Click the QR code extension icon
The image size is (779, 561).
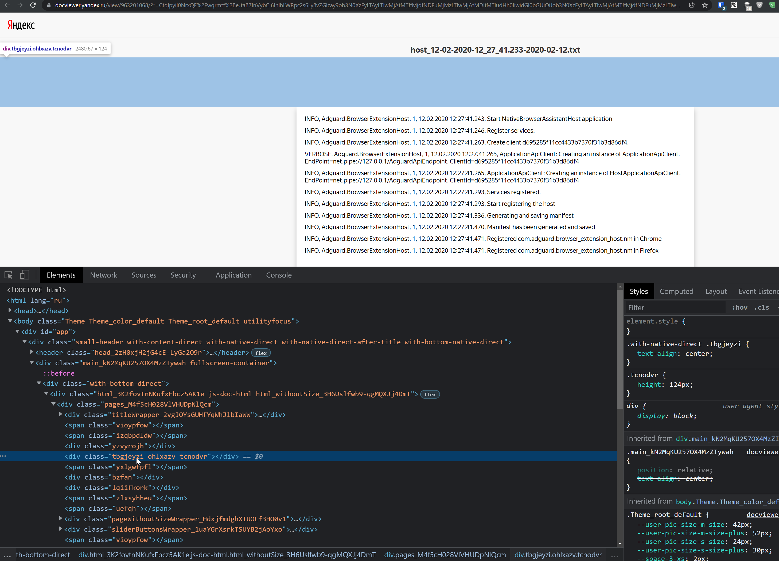pyautogui.click(x=734, y=6)
